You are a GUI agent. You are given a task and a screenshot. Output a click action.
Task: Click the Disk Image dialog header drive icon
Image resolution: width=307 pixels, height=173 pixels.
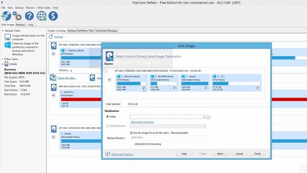(109, 56)
